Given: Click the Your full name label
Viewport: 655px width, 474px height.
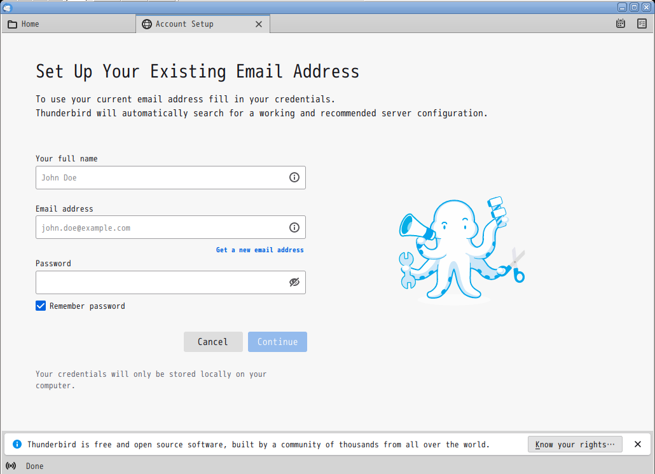Looking at the screenshot, I should (x=66, y=159).
